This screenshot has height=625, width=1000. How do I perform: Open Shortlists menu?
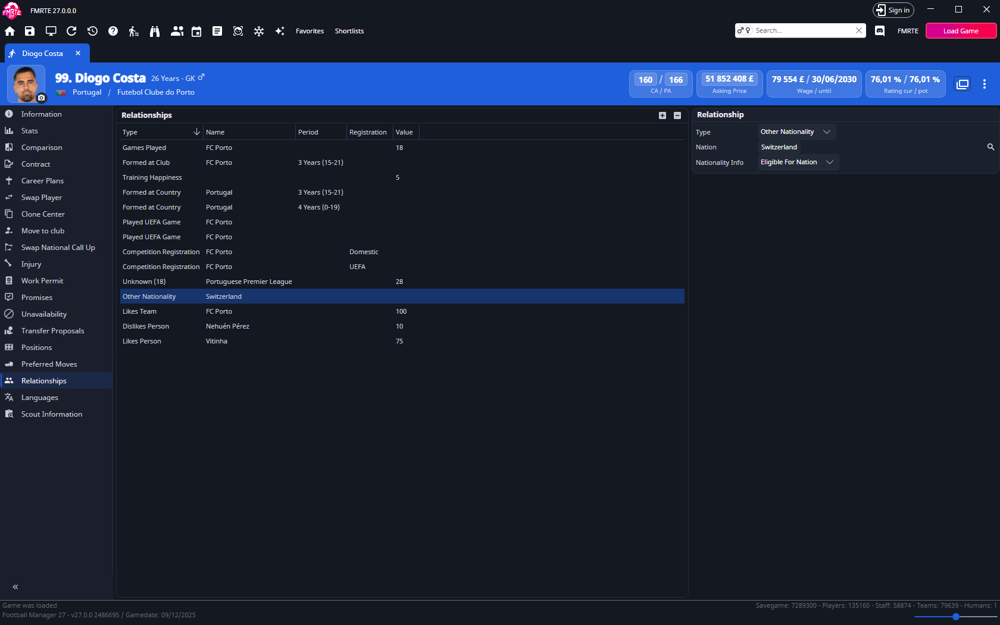349,31
